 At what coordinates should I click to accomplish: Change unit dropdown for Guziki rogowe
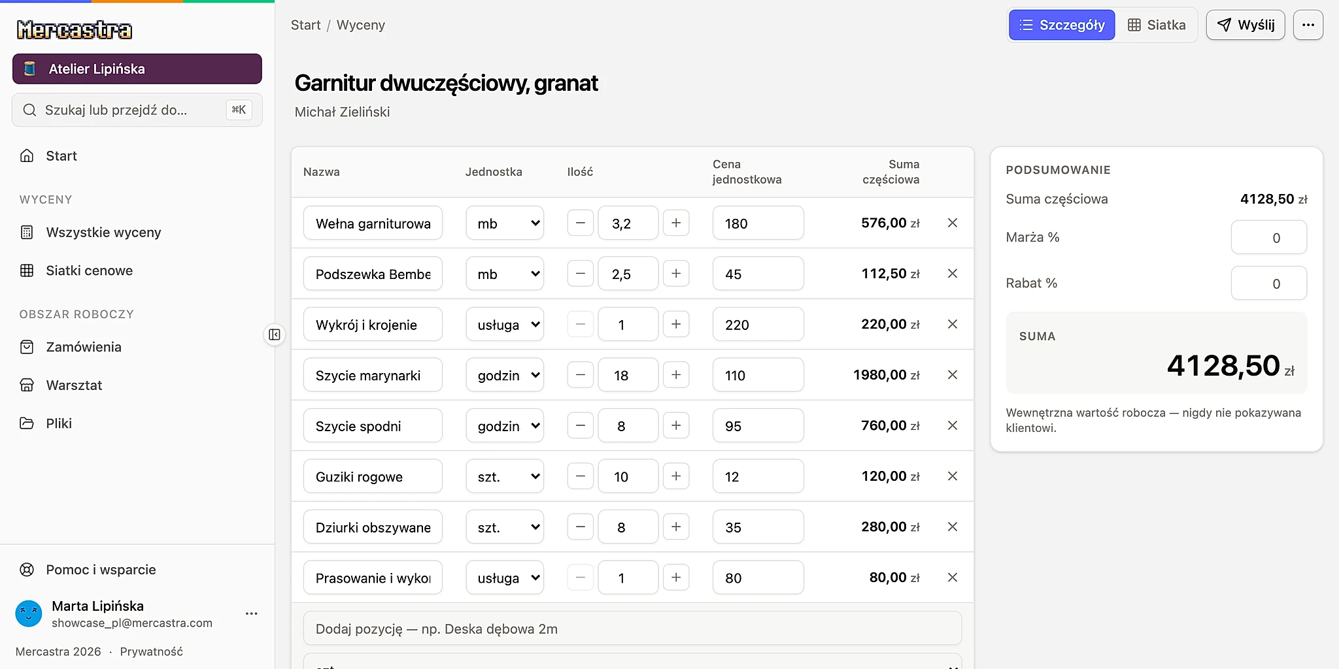pyautogui.click(x=505, y=476)
